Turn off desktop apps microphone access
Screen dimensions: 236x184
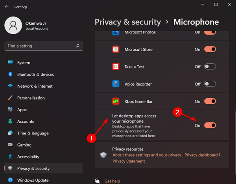(x=210, y=125)
